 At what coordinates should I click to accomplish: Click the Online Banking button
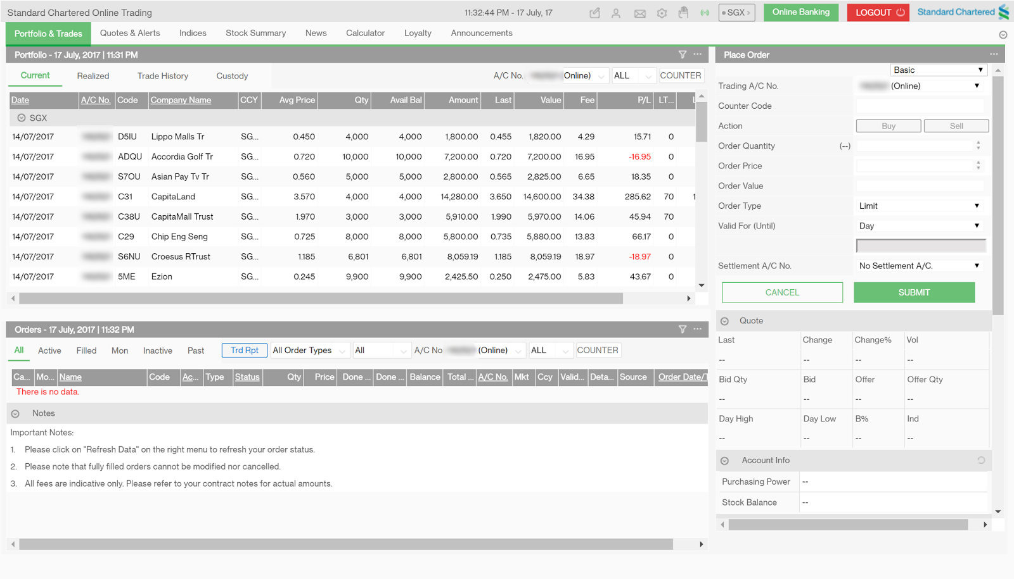[x=801, y=12]
